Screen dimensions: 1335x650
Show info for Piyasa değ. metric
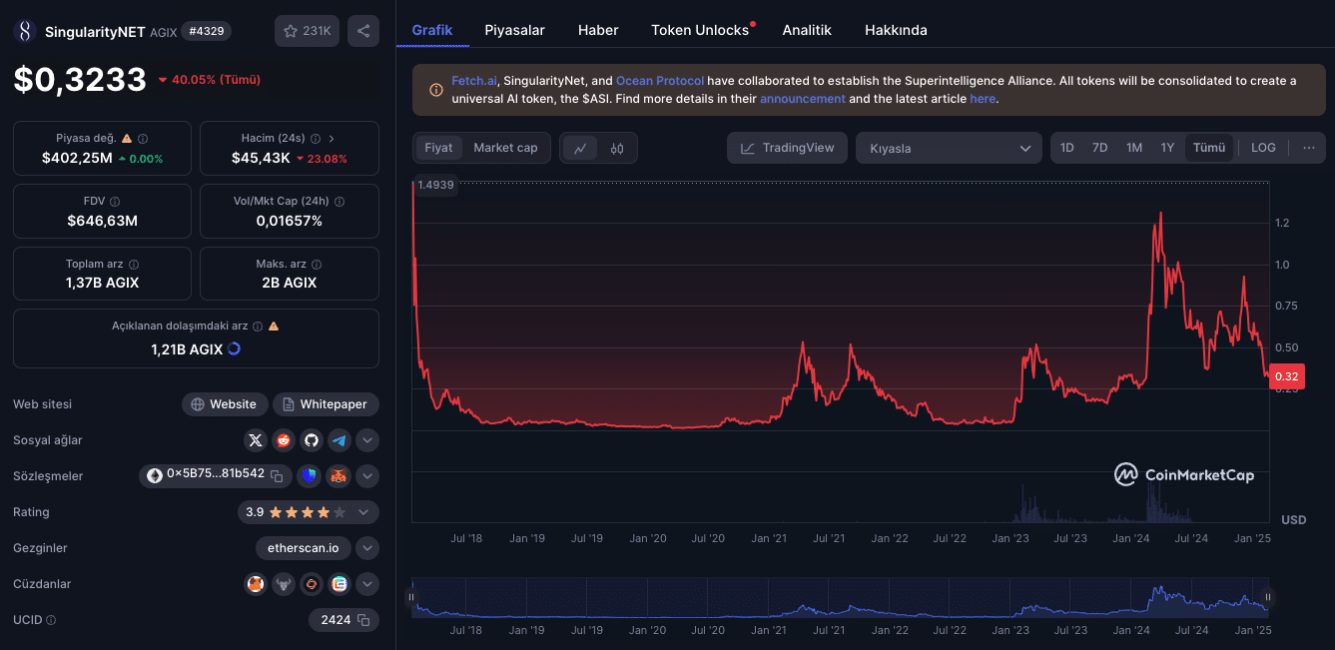coord(143,139)
